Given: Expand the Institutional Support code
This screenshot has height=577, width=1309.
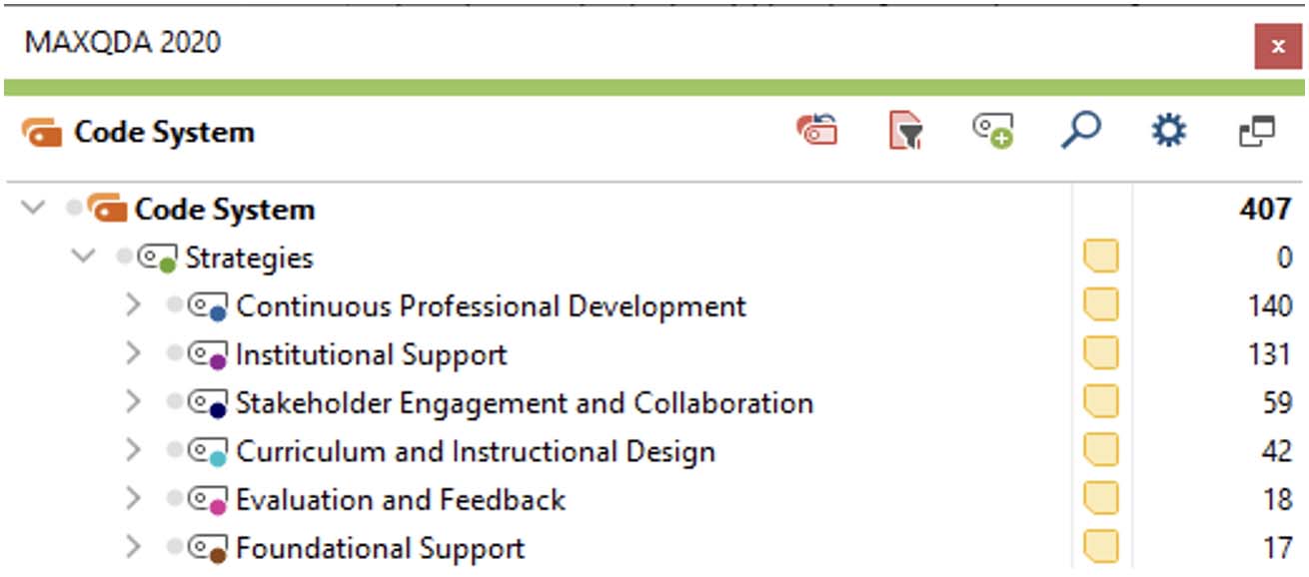Looking at the screenshot, I should click(134, 354).
